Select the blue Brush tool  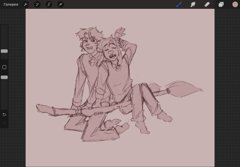tap(179, 4)
